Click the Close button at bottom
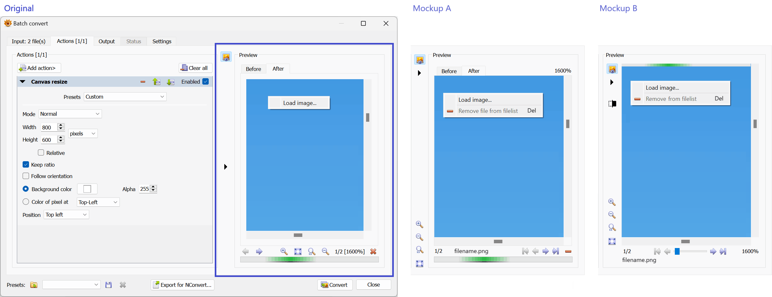772x297 pixels. coord(373,285)
